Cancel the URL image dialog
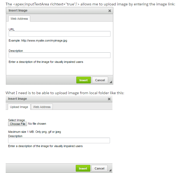196x173 pixels. [x=100, y=80]
